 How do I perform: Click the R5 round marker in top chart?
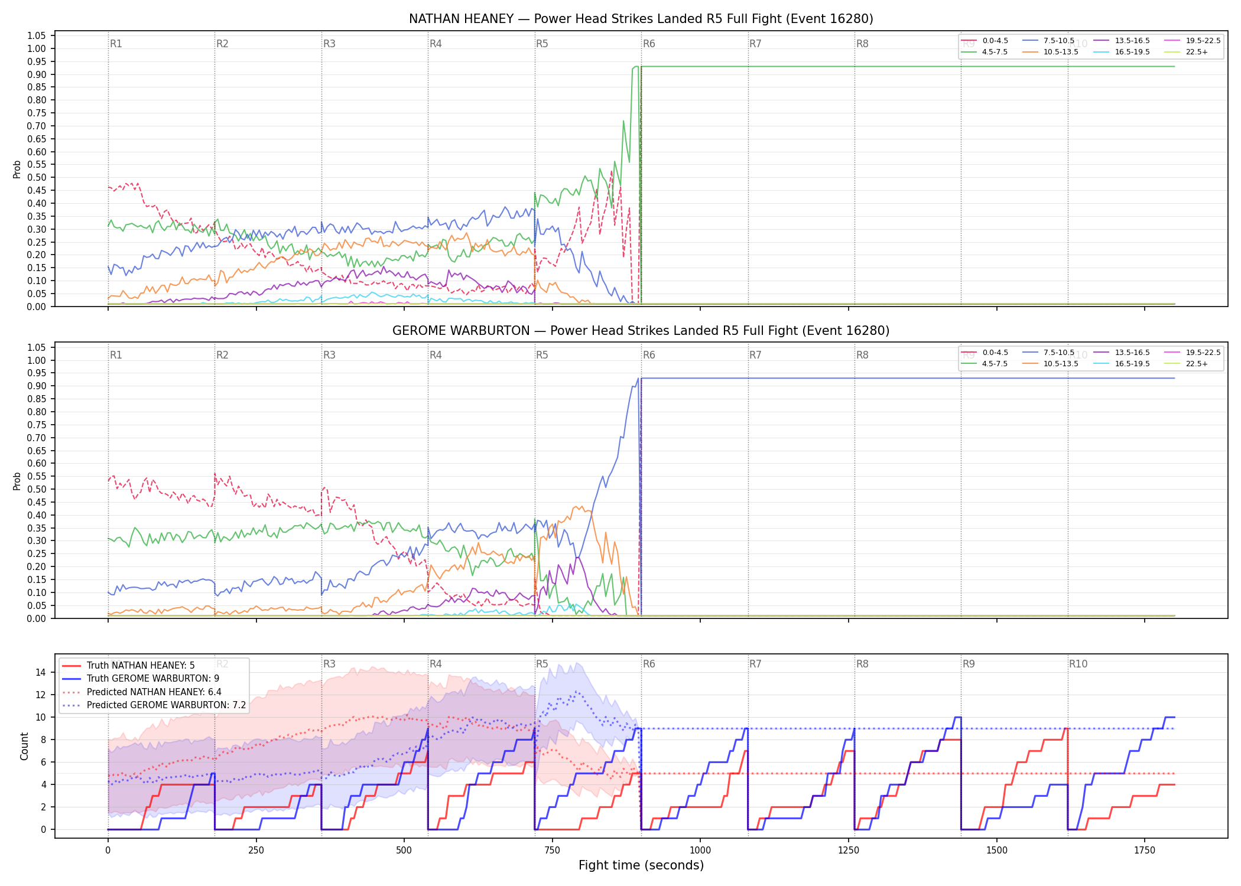point(542,44)
